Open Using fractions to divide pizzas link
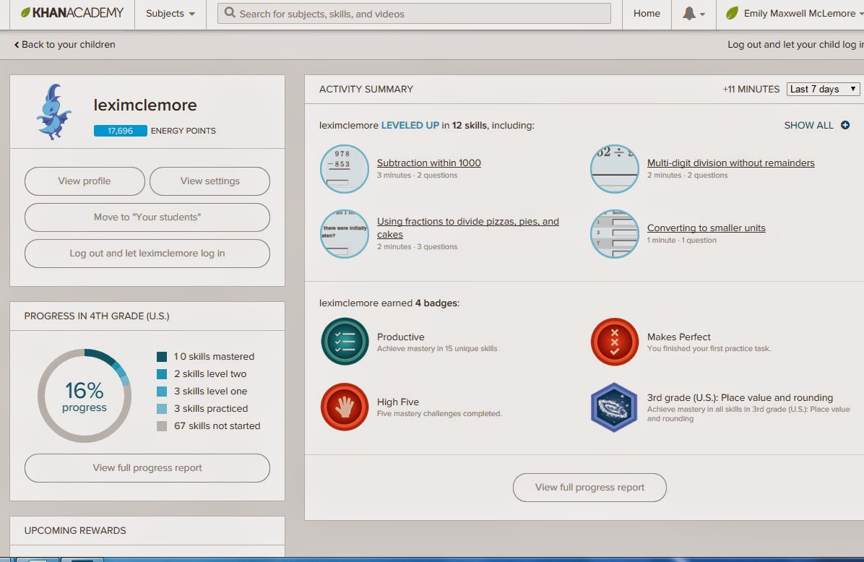This screenshot has height=562, width=864. coord(468,228)
